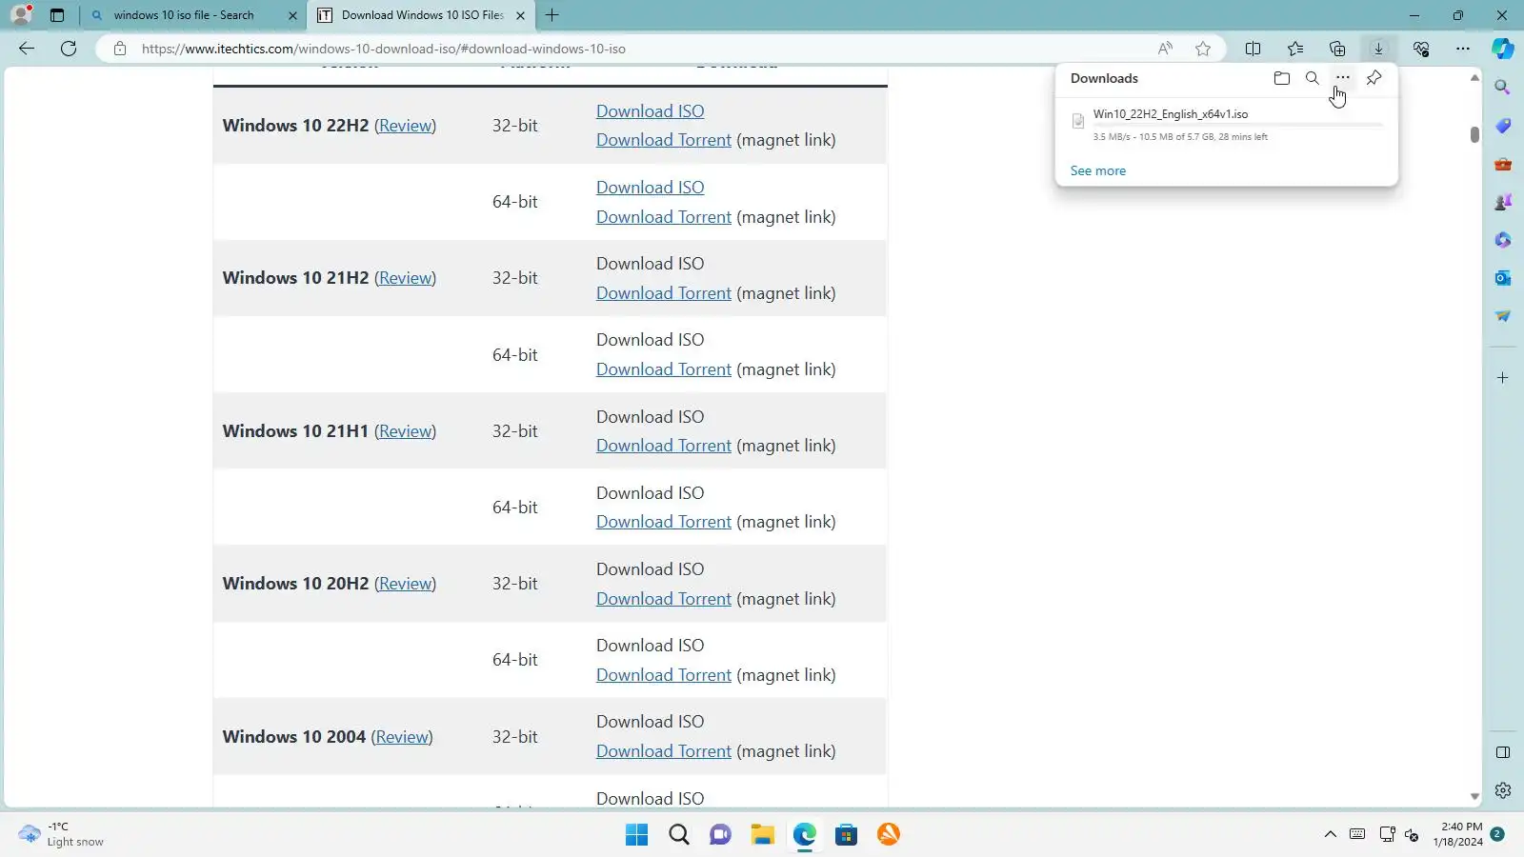Open the Windows 10 22H2 Review link
This screenshot has width=1524, height=857.
406,126
